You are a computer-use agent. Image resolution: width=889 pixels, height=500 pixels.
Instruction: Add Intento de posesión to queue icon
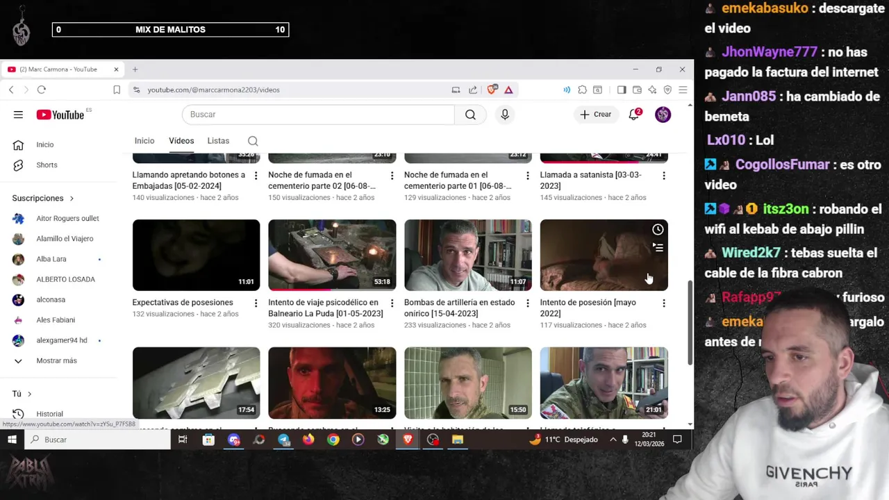(658, 248)
